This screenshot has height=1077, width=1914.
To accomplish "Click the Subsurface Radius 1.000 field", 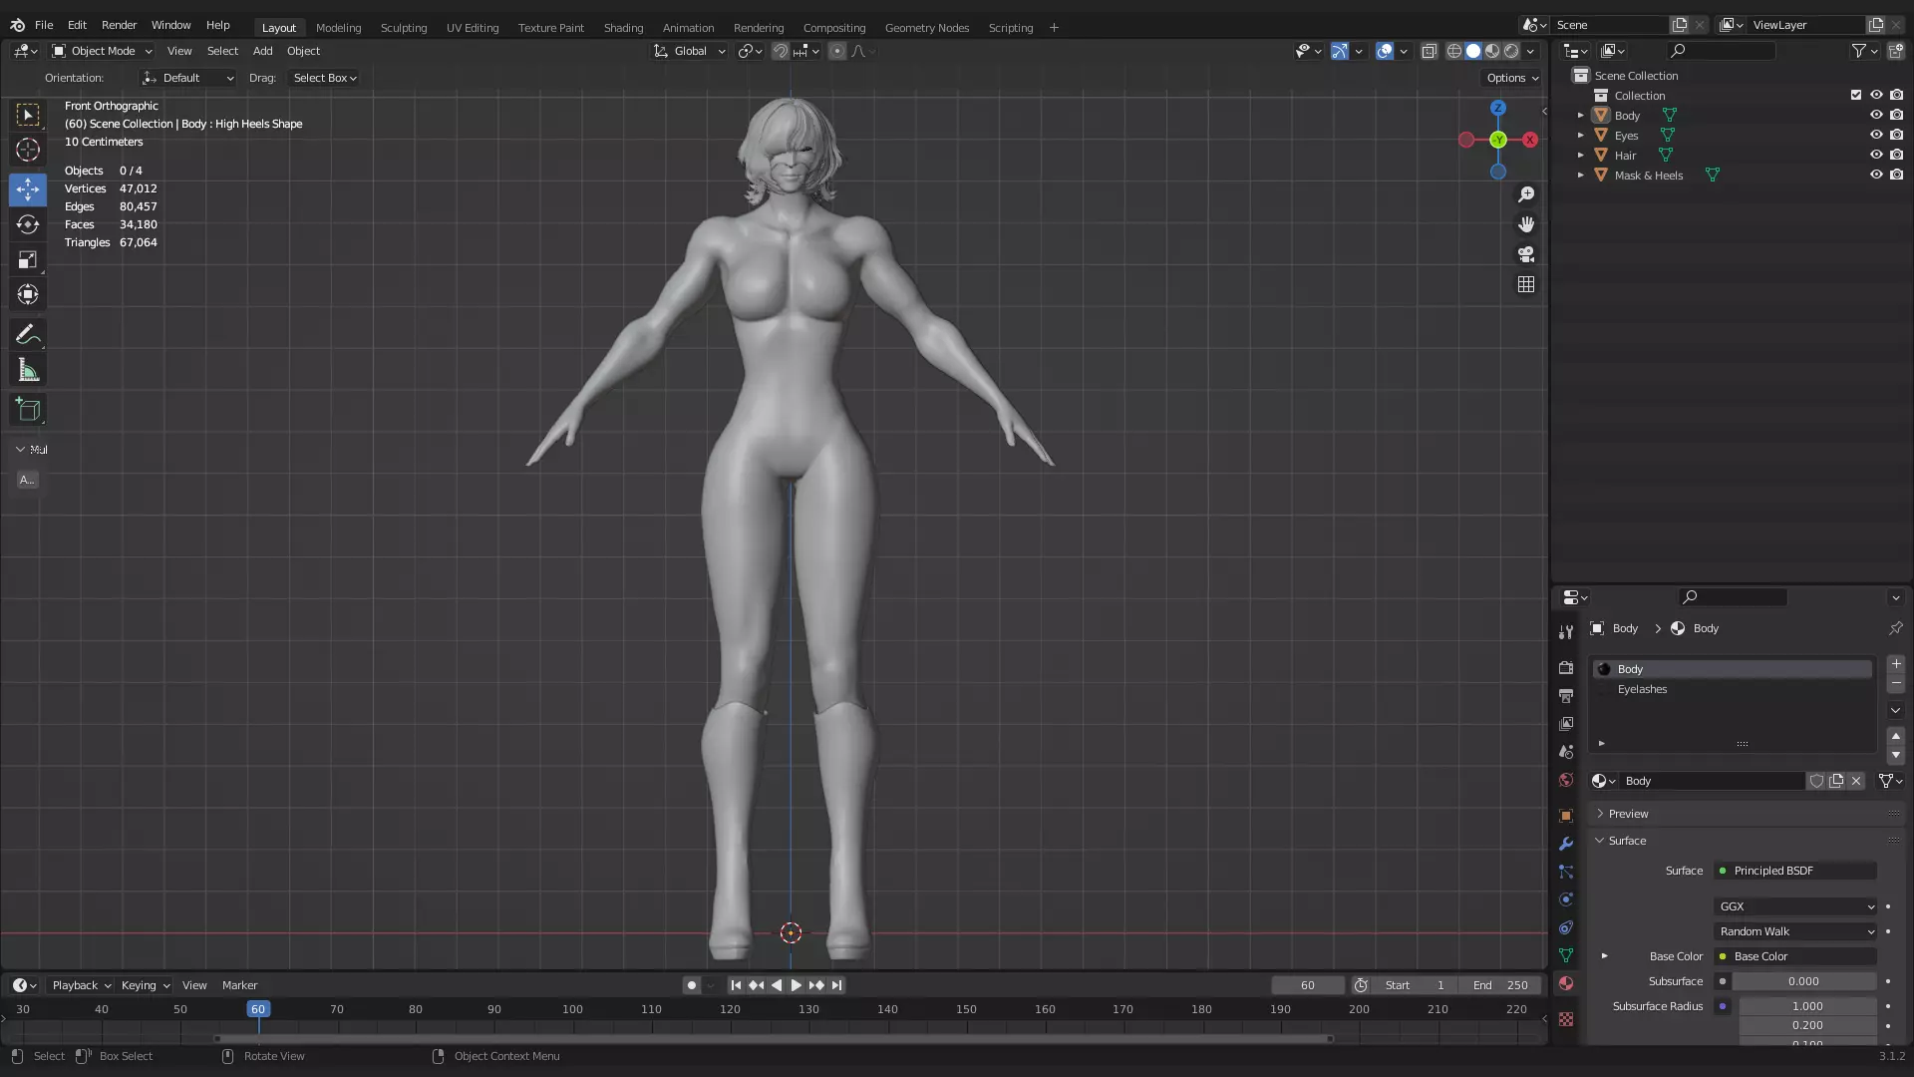I will pos(1807,1006).
